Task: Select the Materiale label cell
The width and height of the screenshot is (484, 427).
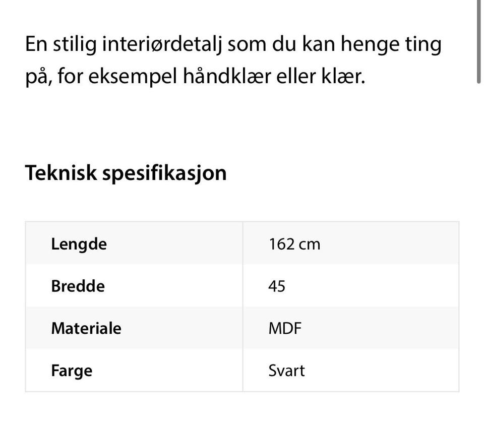Action: 134,328
